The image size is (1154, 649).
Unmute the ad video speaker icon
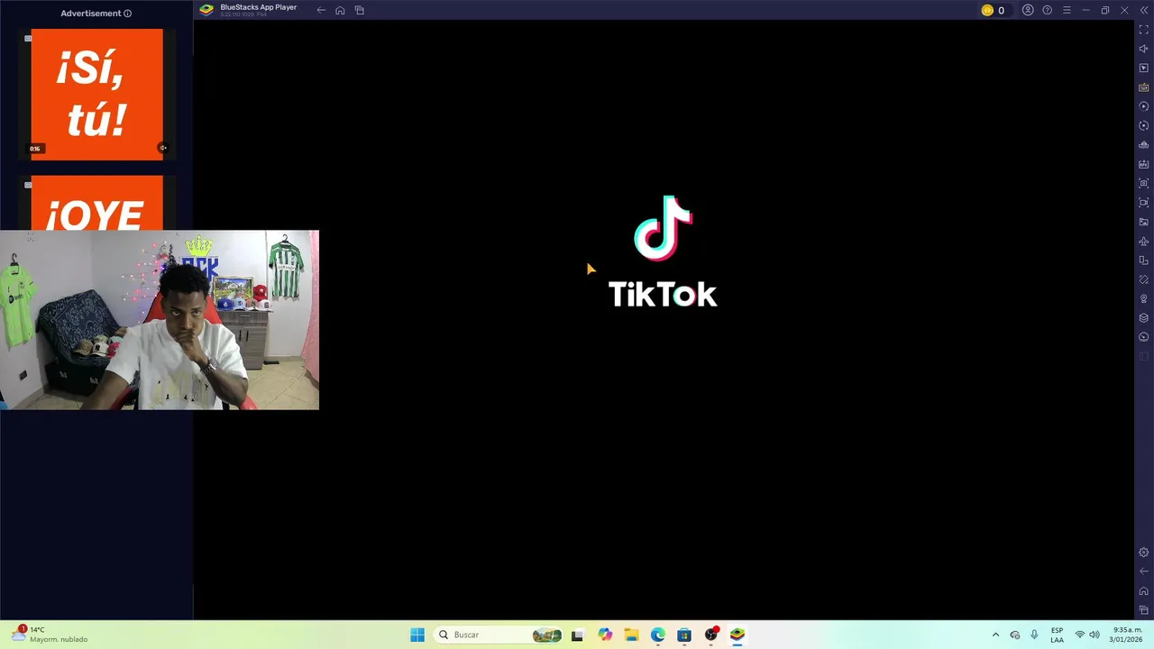pyautogui.click(x=163, y=148)
